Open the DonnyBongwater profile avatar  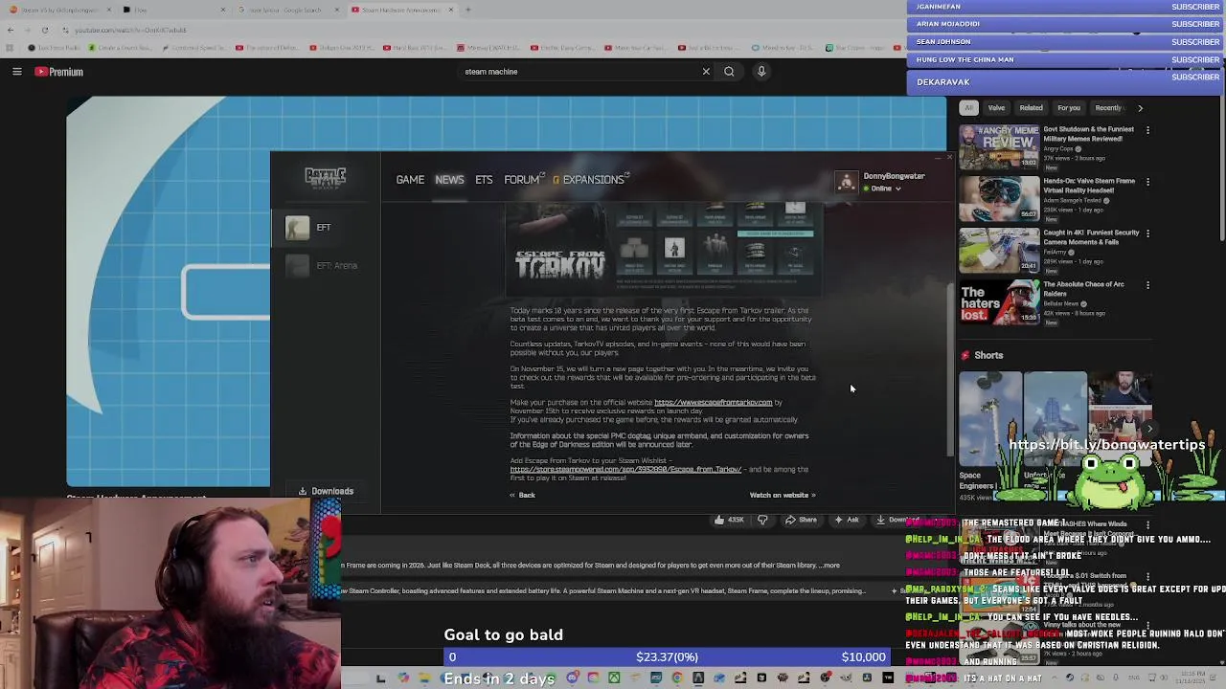coord(847,182)
